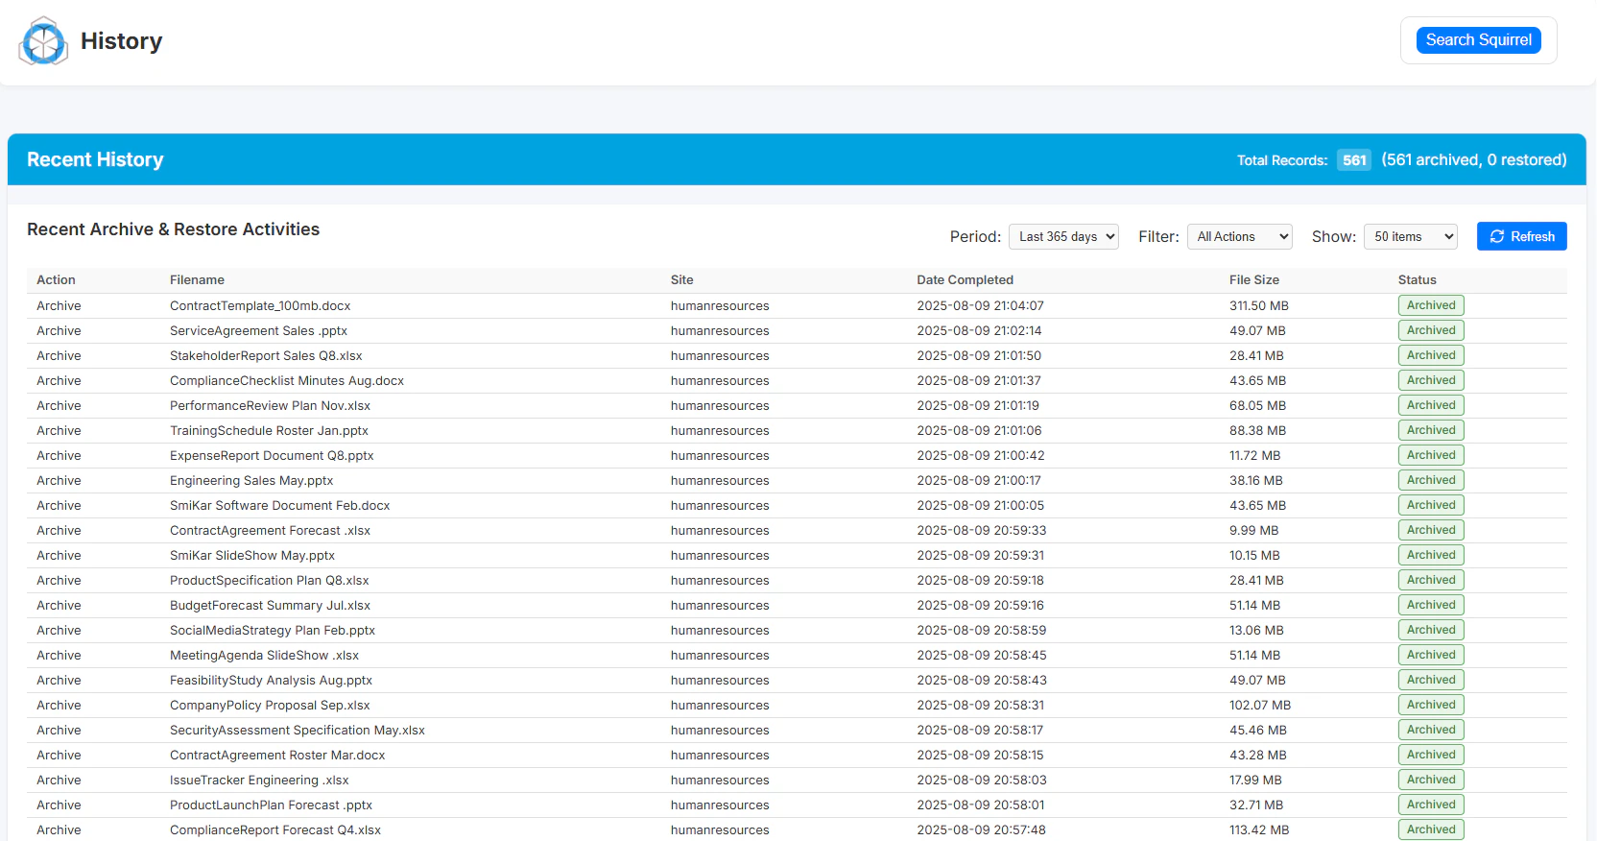Select filename PerformanceReview Plan Nov.xlsx
1597x841 pixels.
pyautogui.click(x=270, y=406)
